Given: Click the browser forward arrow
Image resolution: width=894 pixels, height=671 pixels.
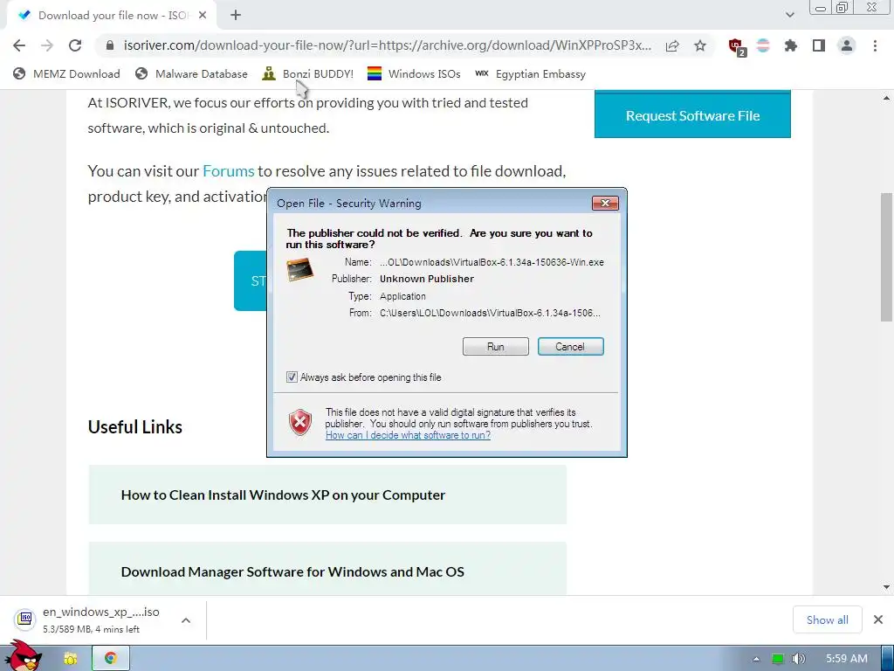Looking at the screenshot, I should click(47, 45).
